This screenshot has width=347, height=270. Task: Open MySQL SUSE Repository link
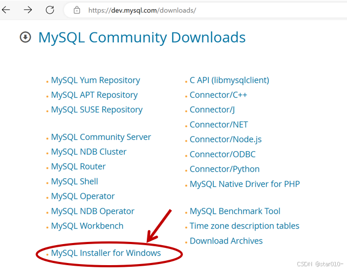coord(97,110)
